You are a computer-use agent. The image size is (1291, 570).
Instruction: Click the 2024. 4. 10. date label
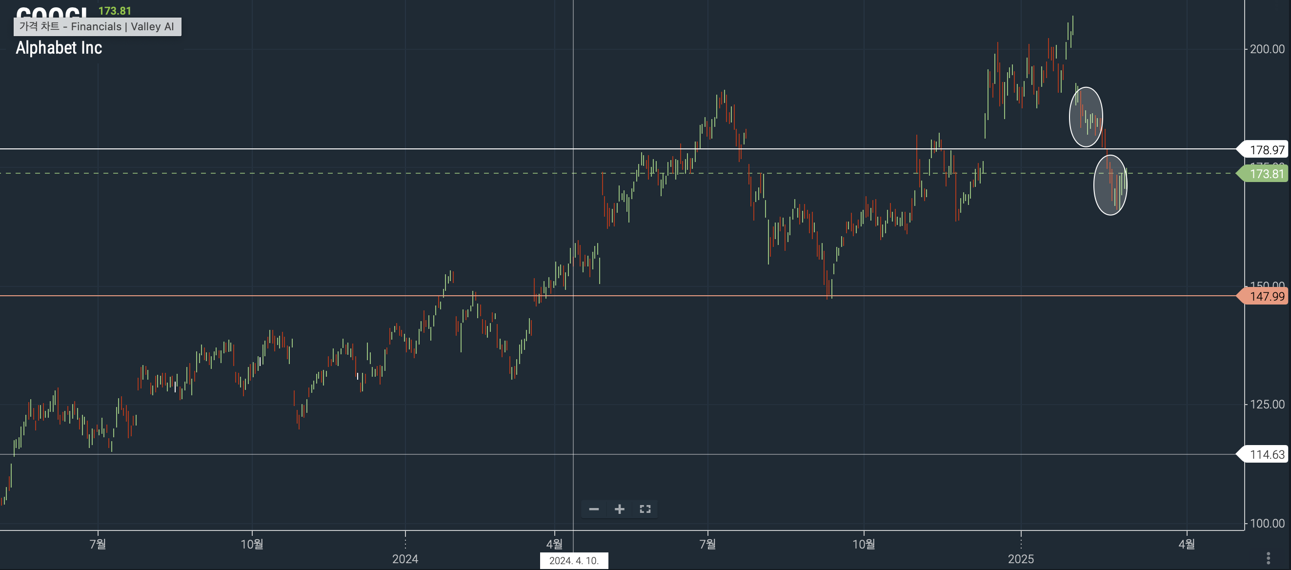pyautogui.click(x=574, y=560)
